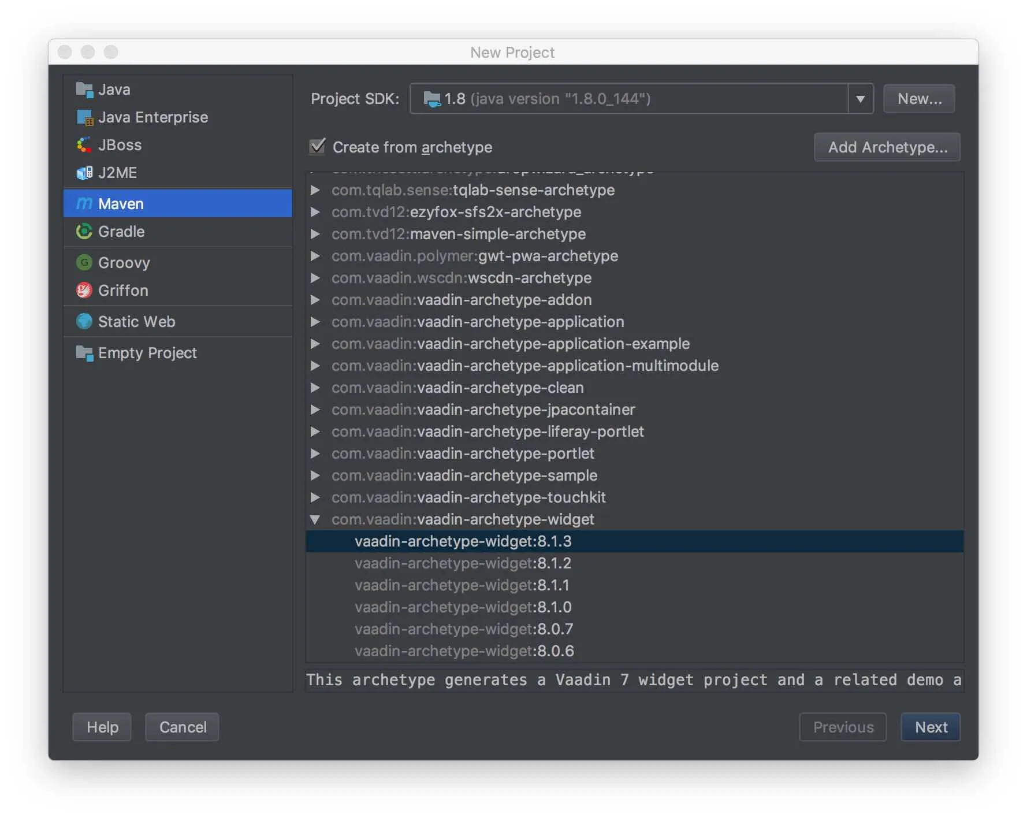
Task: Expand com.tqlab.sense:tqlab-sense-archetype node
Action: click(x=315, y=190)
